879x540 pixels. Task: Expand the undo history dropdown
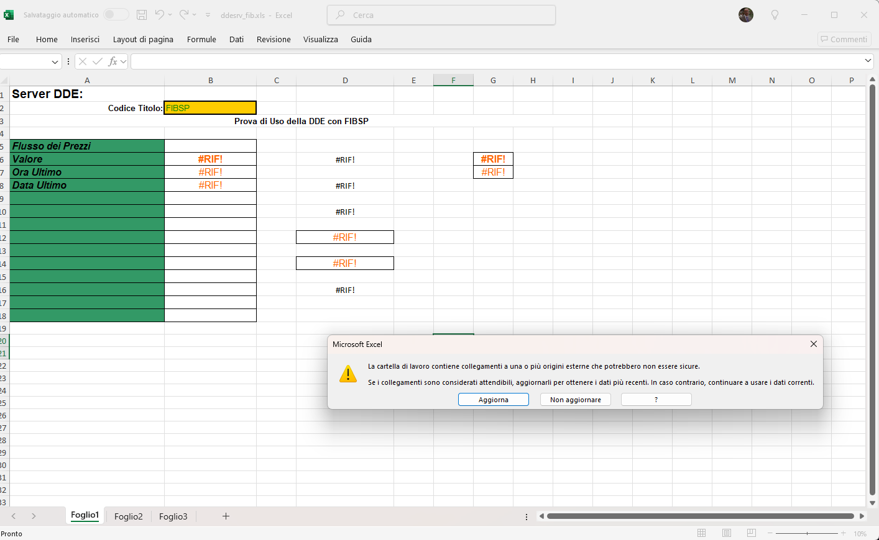click(x=170, y=15)
